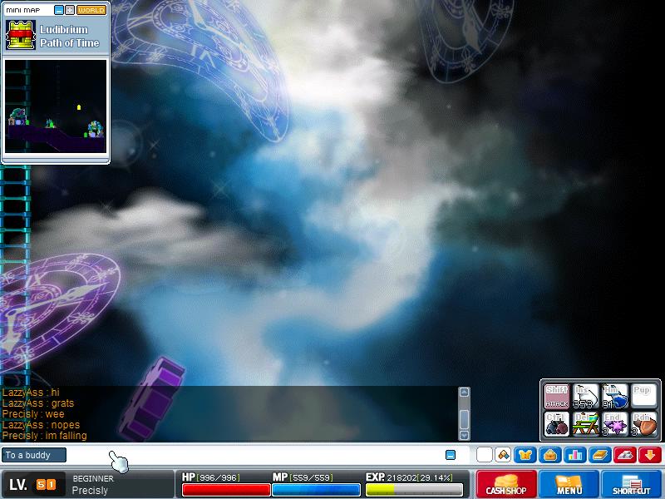This screenshot has width=665, height=499.
Task: Click the chat text input field
Action: point(254,455)
